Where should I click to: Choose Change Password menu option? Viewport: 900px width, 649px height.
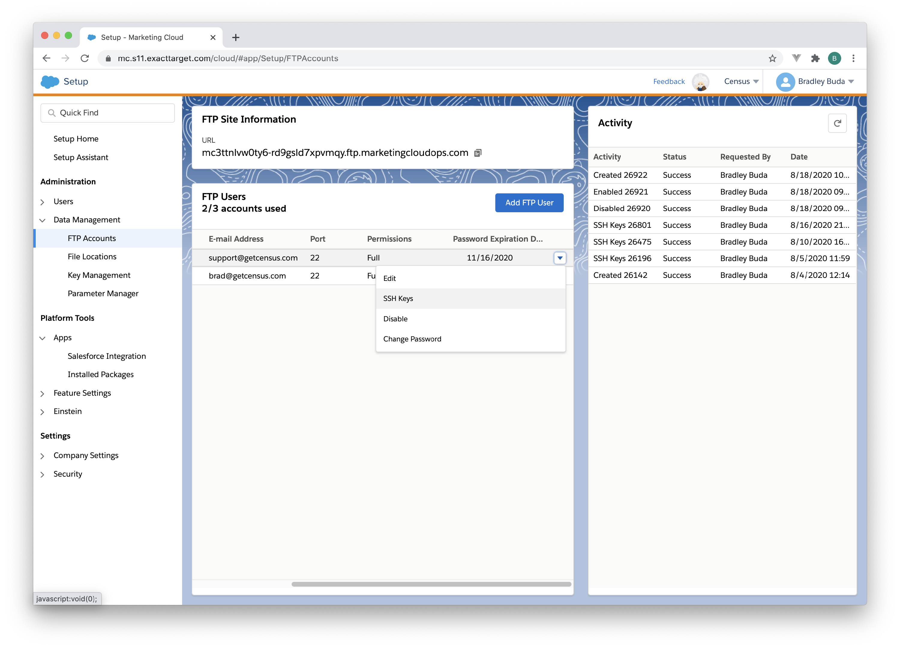pyautogui.click(x=412, y=339)
